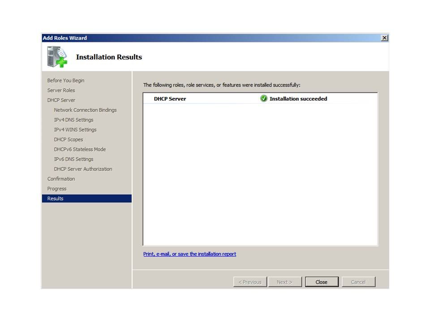Select the Confirmation step

point(61,179)
